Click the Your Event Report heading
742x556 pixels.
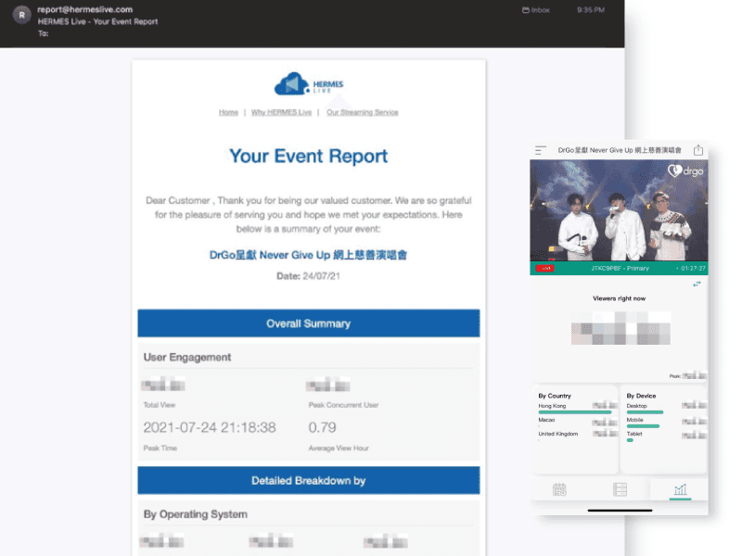(x=309, y=156)
